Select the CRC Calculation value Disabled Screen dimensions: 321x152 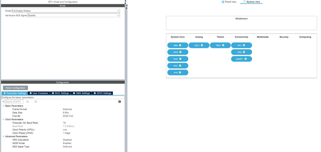pos(67,140)
